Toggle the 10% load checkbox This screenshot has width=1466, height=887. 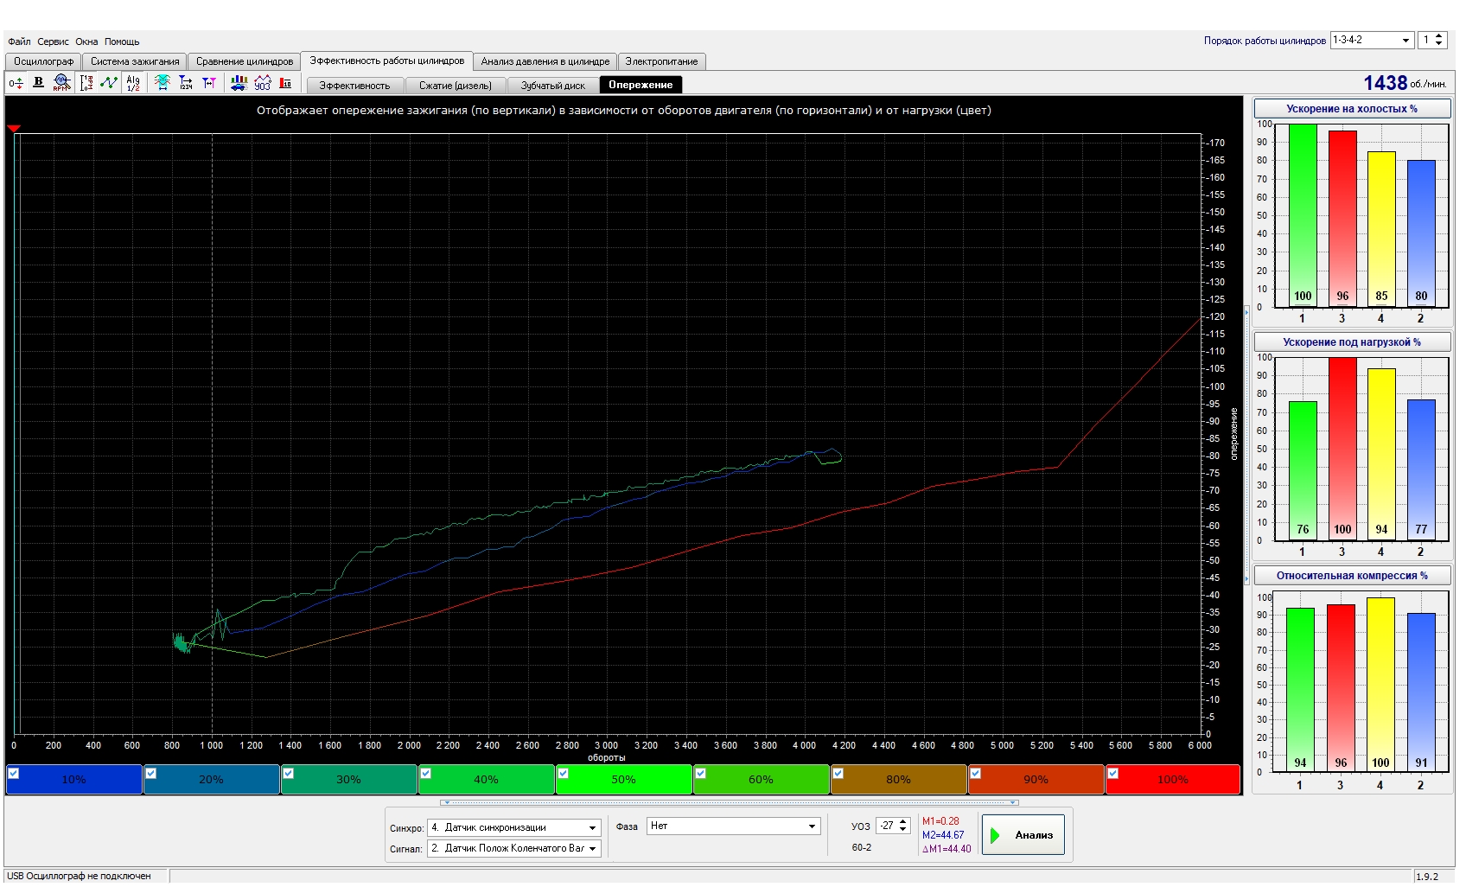(13, 773)
